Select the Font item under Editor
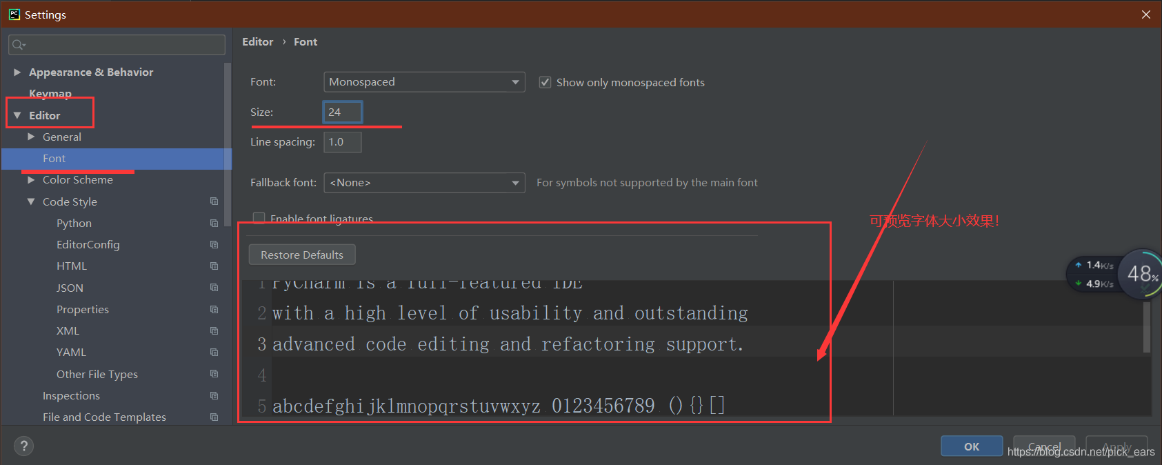Viewport: 1162px width, 465px height. 117,158
